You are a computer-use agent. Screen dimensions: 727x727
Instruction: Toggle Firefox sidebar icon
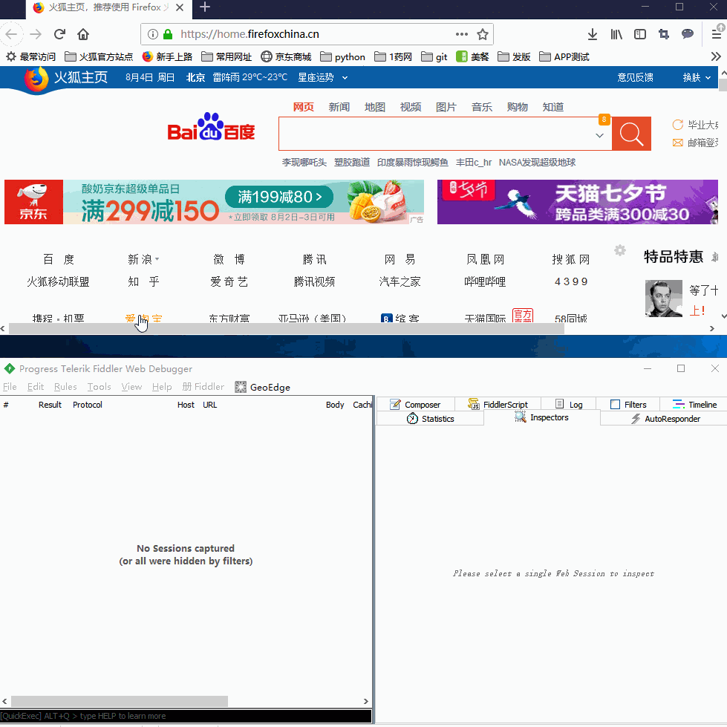pos(640,34)
